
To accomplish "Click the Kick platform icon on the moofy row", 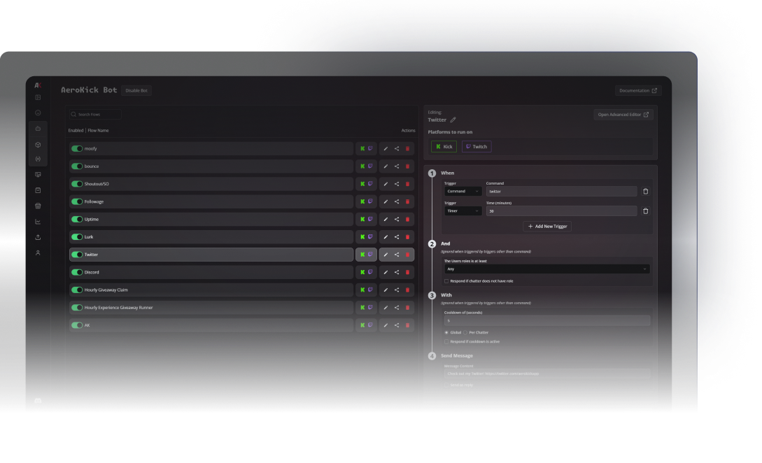I will tap(362, 148).
